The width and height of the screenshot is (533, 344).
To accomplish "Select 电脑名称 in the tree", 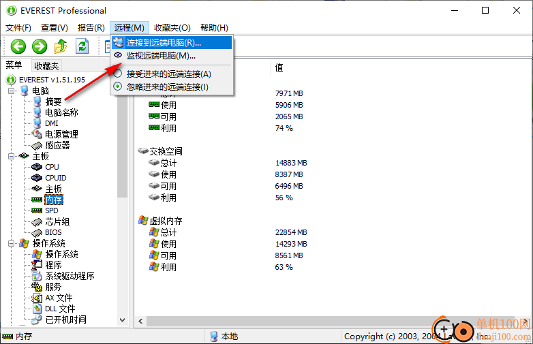I will click(x=61, y=112).
